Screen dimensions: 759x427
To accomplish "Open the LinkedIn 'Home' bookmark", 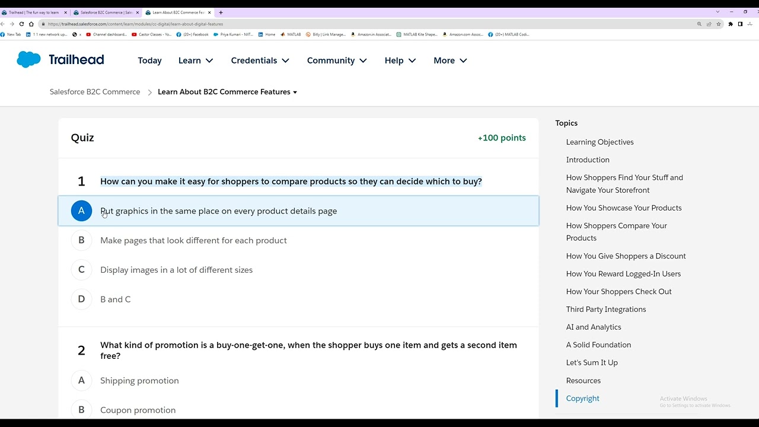I will pyautogui.click(x=267, y=34).
